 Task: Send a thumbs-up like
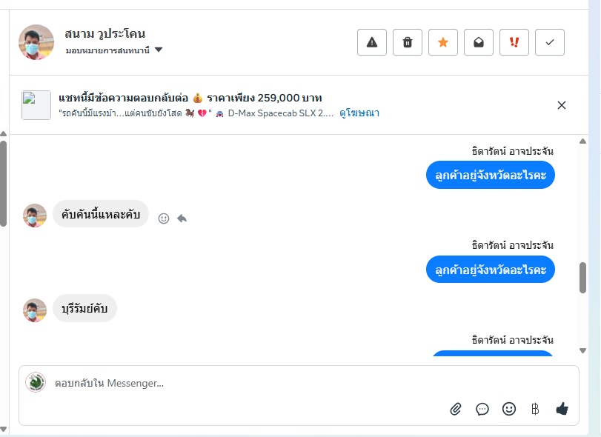[x=562, y=408]
